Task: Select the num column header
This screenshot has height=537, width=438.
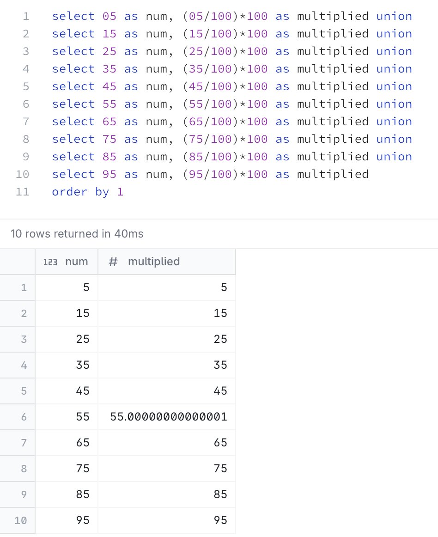Action: coord(67,262)
